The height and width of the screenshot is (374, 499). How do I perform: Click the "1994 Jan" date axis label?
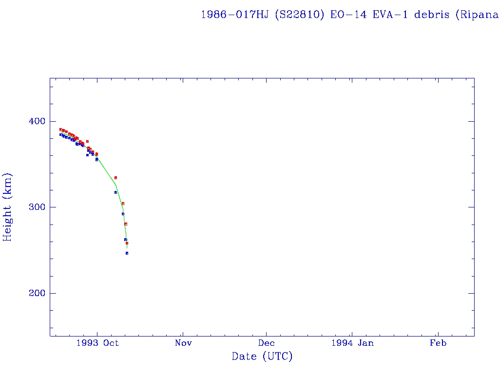[x=352, y=343]
